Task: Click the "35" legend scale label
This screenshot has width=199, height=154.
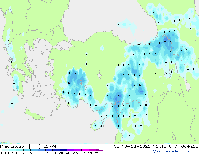Action: click(75, 153)
